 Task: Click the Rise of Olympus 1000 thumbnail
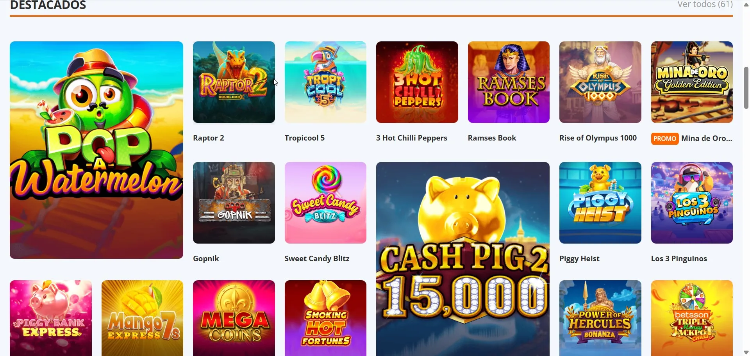tap(600, 82)
